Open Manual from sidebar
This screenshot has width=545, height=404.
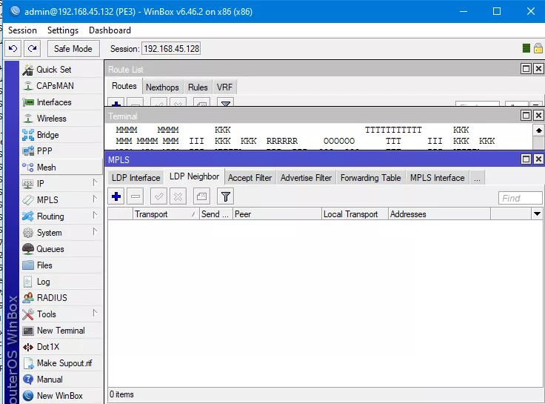(61, 380)
